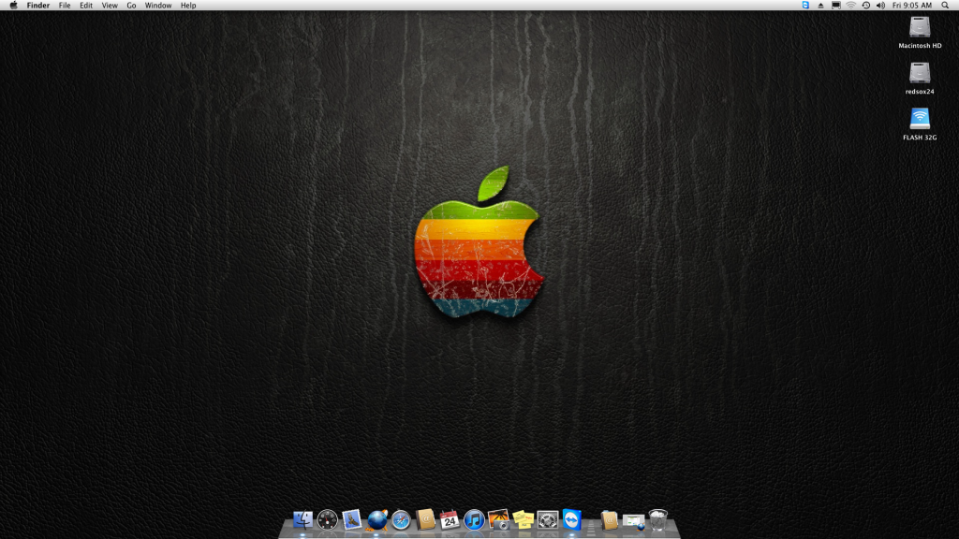Launch TeamViewer from the Dock
Viewport: 959px width, 539px height.
(x=572, y=520)
